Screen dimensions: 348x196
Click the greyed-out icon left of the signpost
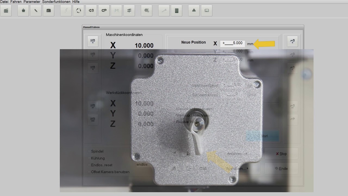[117, 11]
